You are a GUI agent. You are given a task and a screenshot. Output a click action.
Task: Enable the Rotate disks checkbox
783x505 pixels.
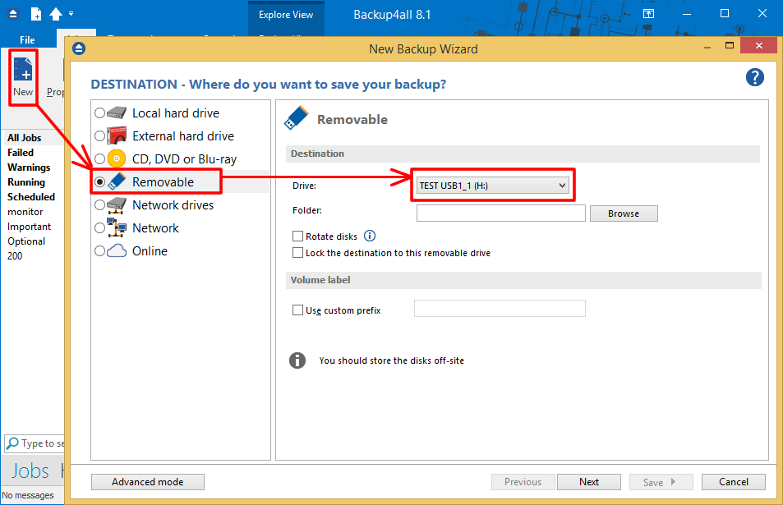[297, 236]
